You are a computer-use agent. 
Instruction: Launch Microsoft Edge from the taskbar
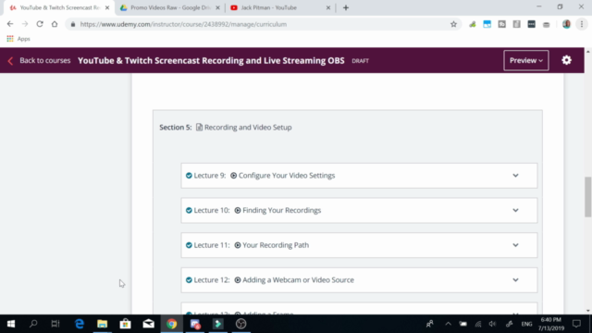coord(80,324)
